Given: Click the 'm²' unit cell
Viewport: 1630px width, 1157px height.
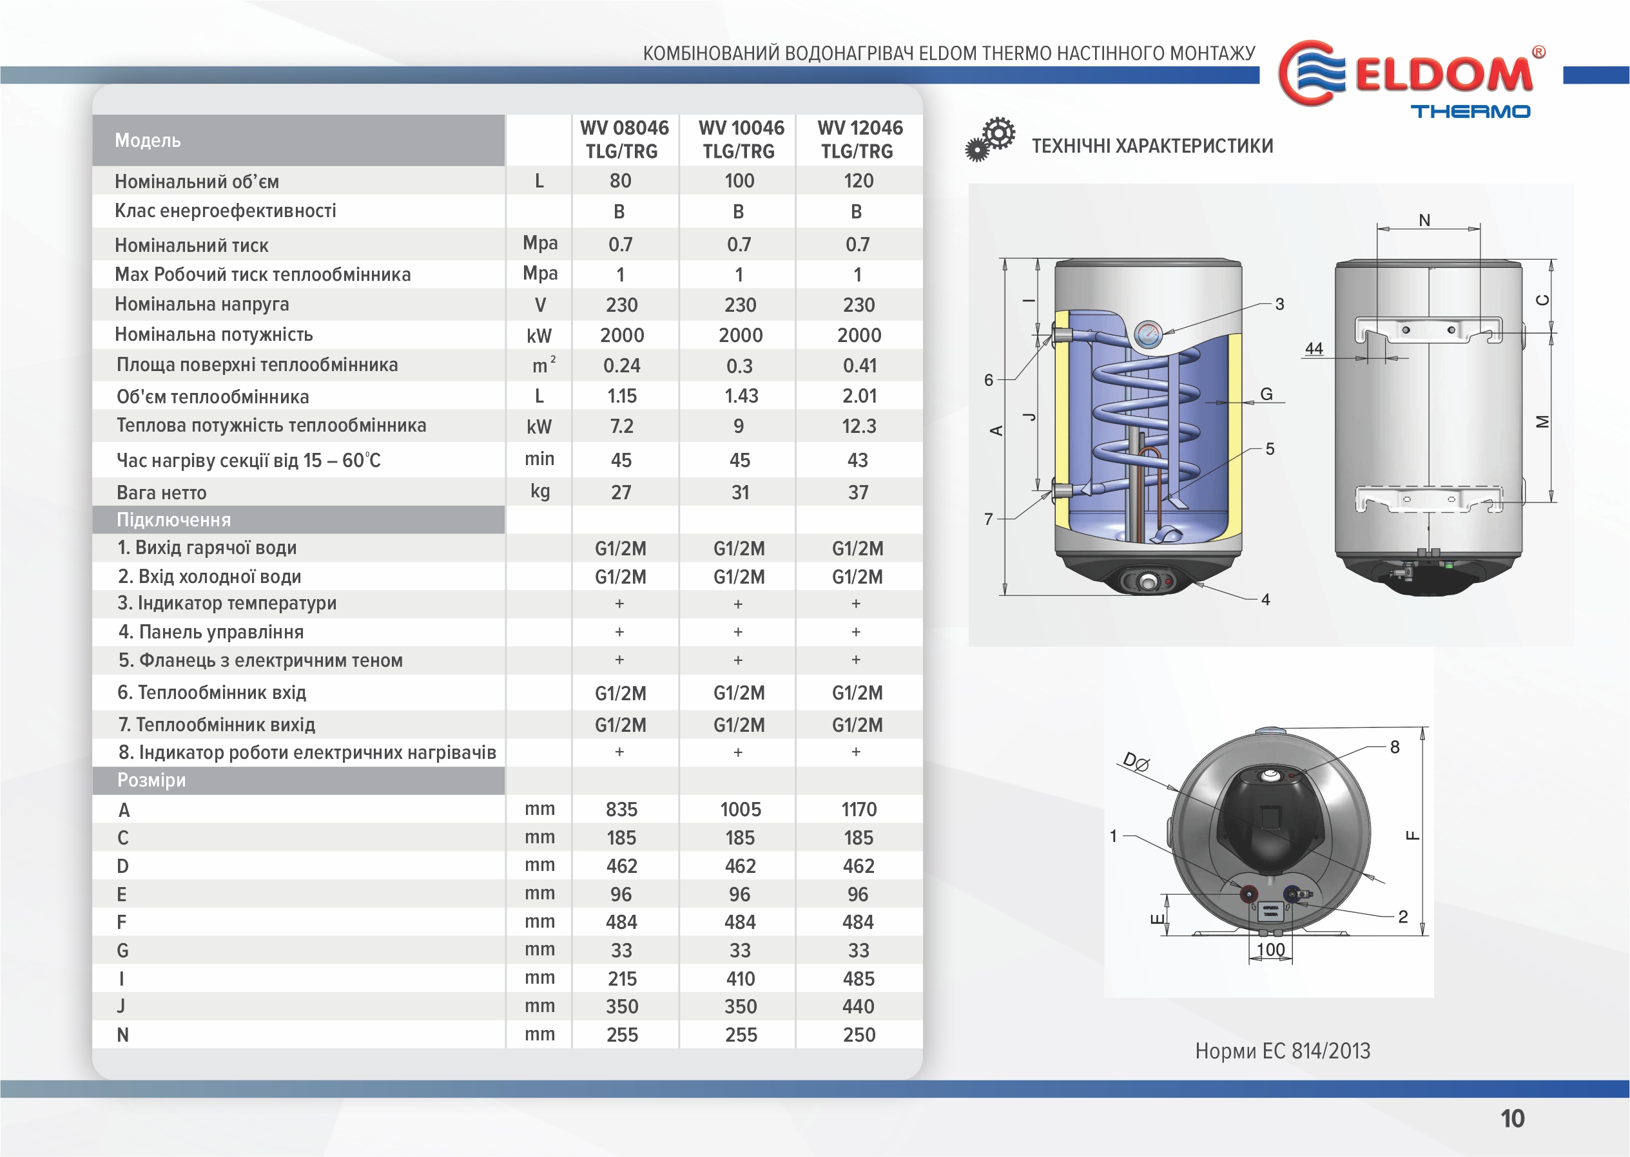Looking at the screenshot, I should click(543, 364).
